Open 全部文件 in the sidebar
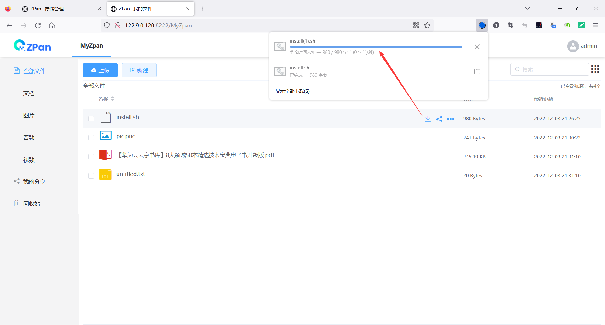 pos(34,71)
